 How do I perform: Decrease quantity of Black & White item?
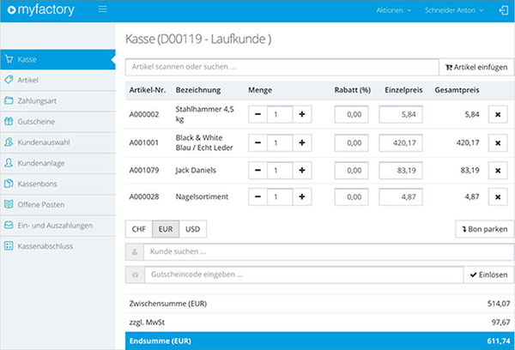[257, 142]
